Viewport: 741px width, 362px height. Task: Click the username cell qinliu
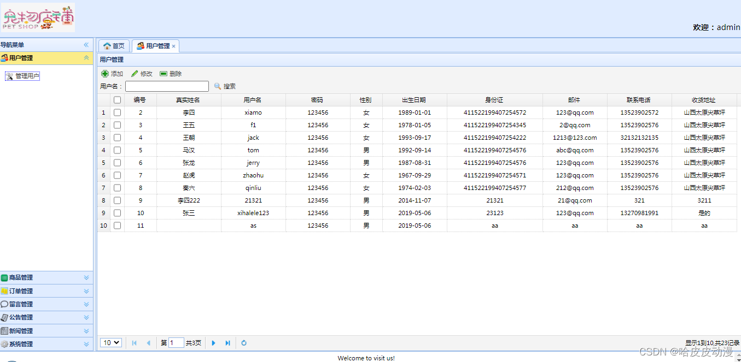[253, 188]
